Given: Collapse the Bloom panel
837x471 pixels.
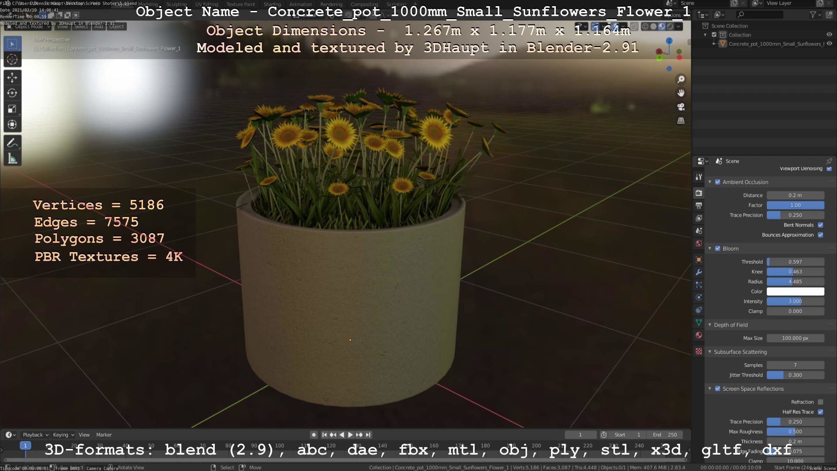Looking at the screenshot, I should coord(710,248).
